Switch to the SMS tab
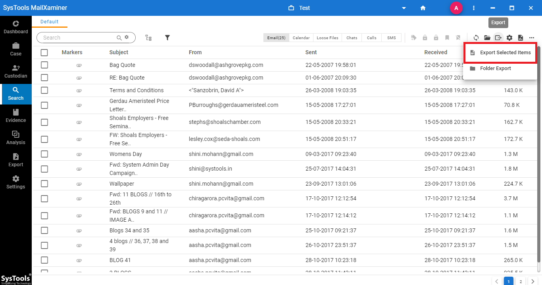The width and height of the screenshot is (542, 285). 392,38
